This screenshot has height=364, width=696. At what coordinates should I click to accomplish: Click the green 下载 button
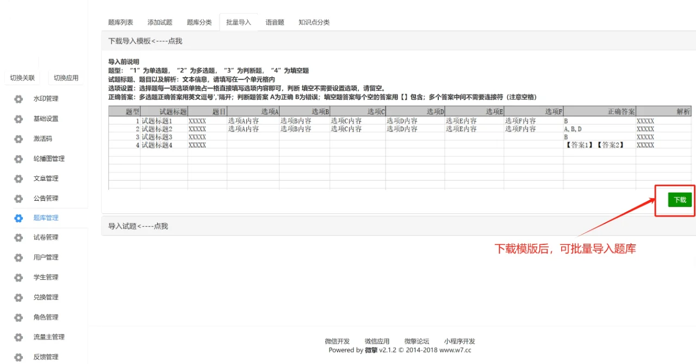pyautogui.click(x=679, y=199)
